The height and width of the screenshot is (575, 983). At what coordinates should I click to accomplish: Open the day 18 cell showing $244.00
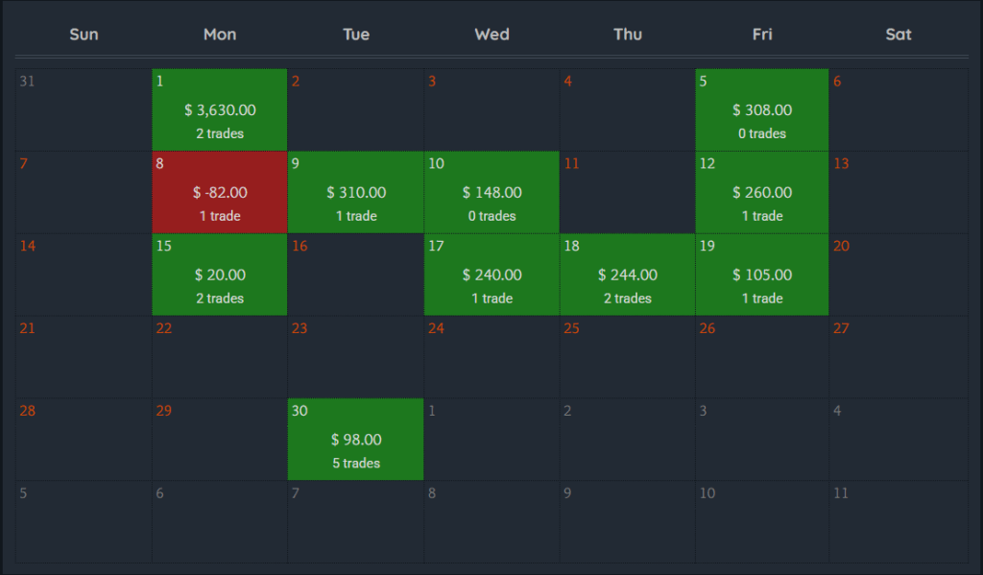point(628,275)
